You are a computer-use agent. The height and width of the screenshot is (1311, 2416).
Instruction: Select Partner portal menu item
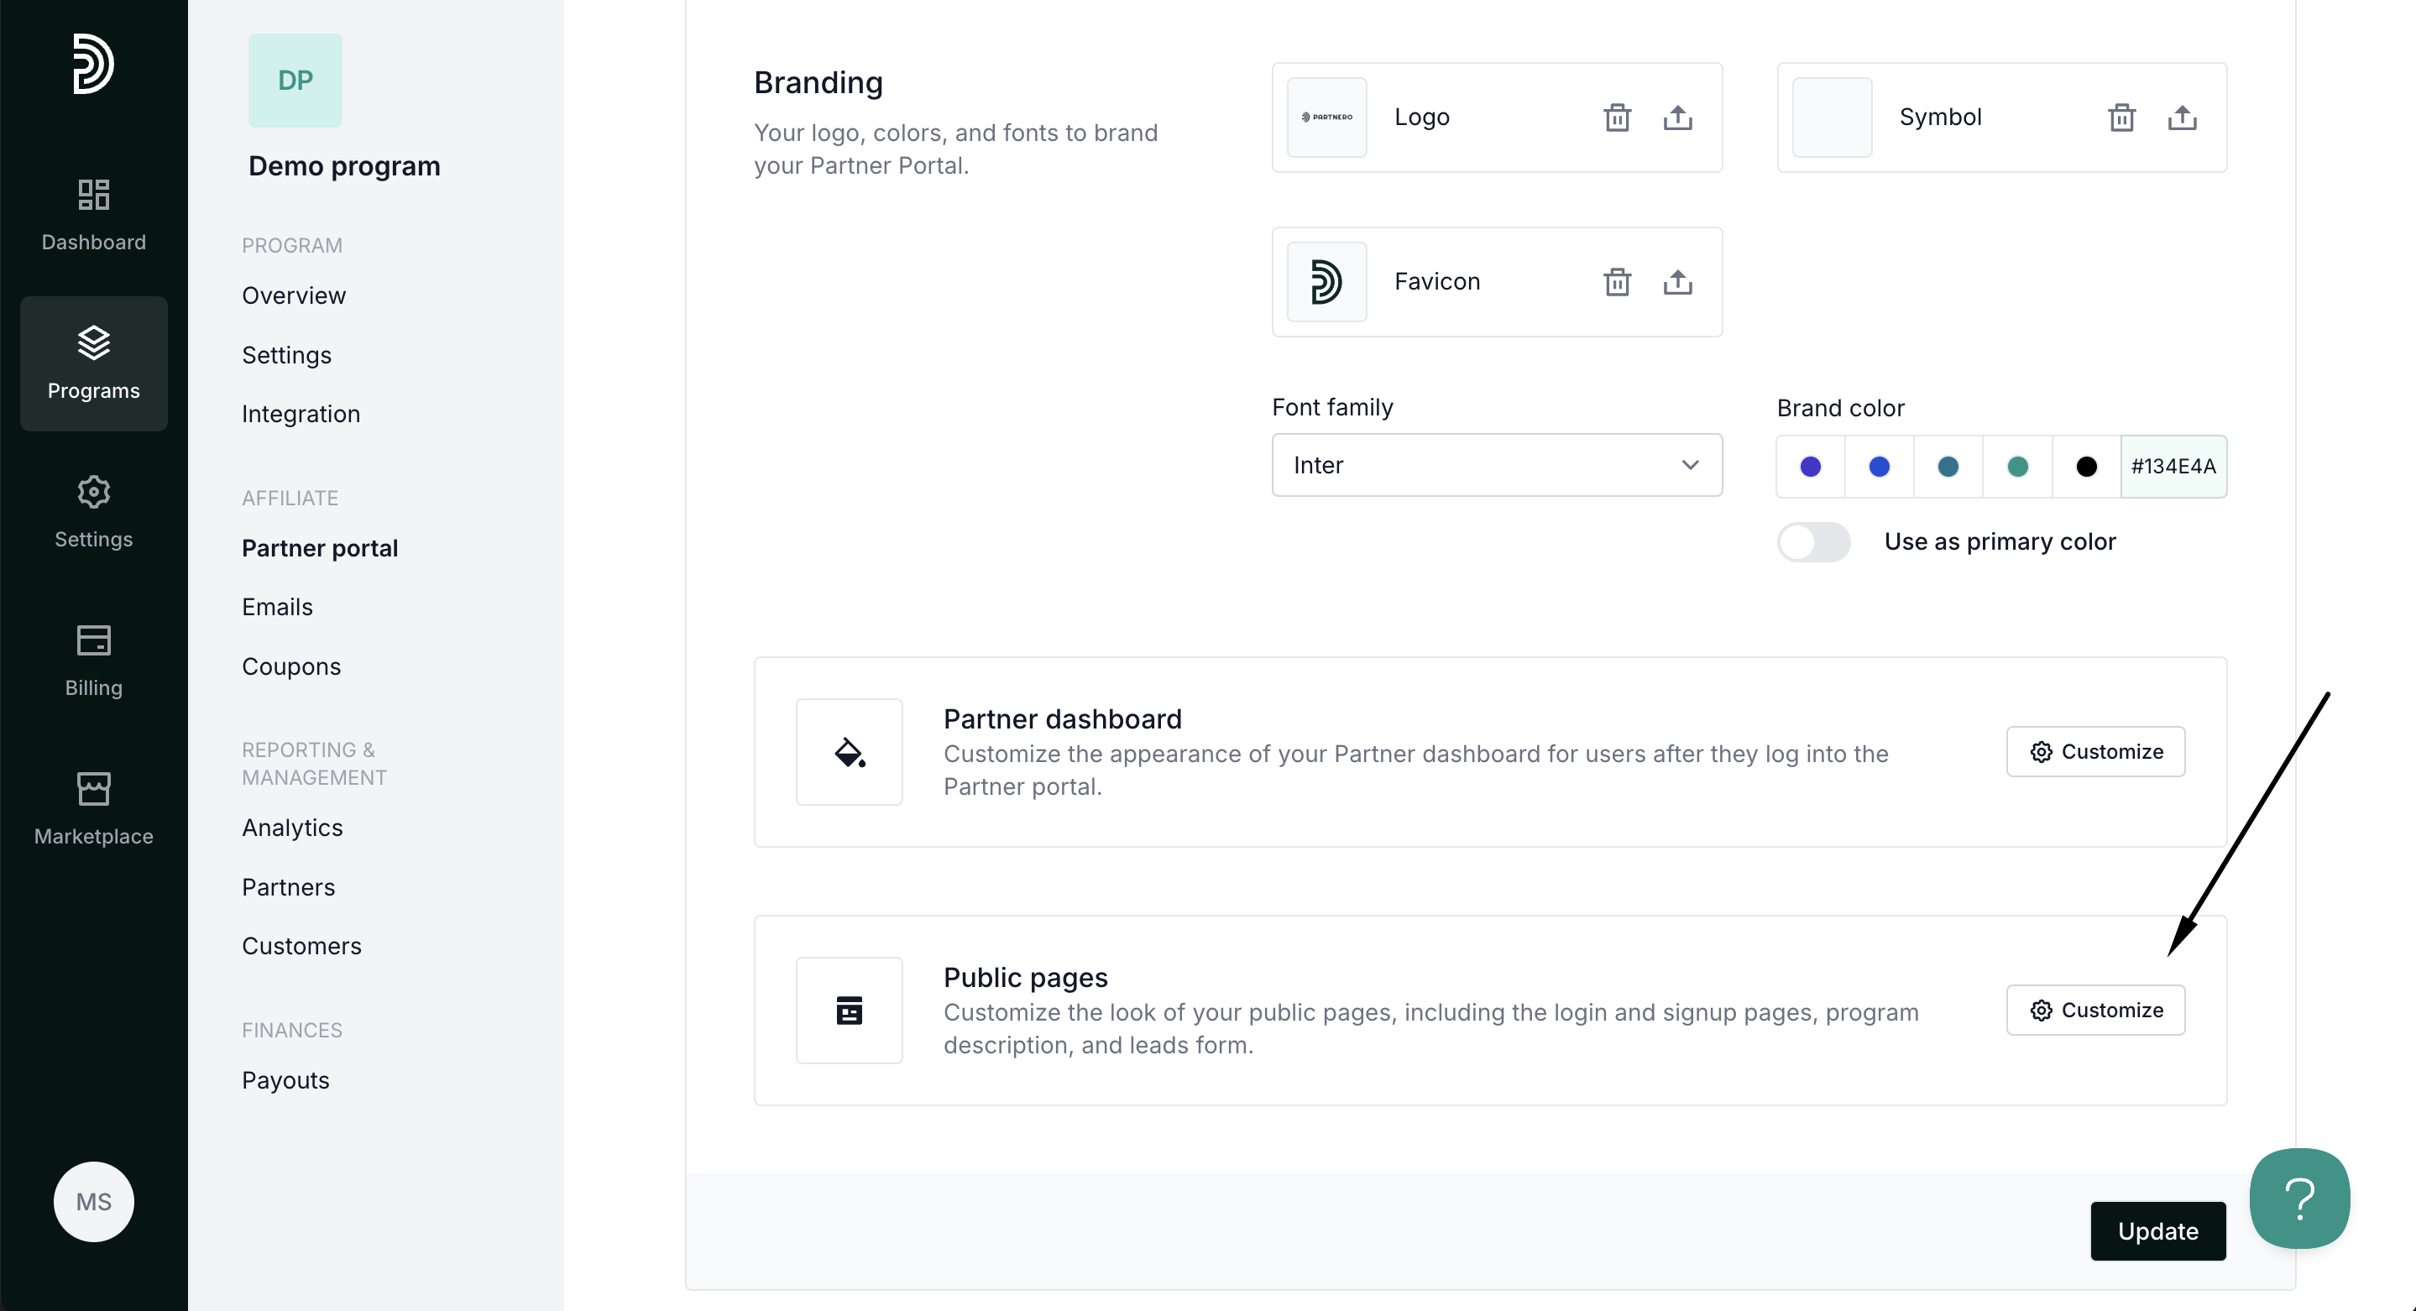320,548
